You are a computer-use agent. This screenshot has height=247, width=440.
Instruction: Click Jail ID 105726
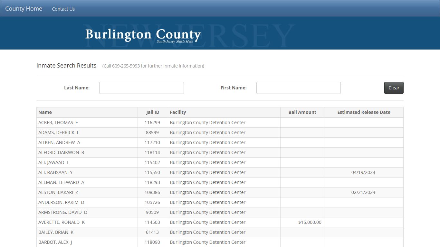(152, 202)
